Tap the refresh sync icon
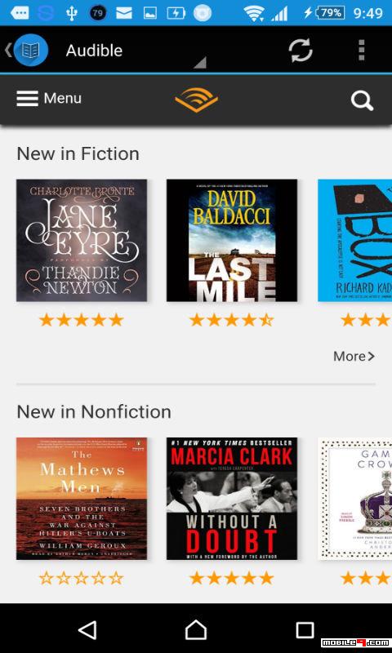Image resolution: width=392 pixels, height=653 pixels. (301, 51)
